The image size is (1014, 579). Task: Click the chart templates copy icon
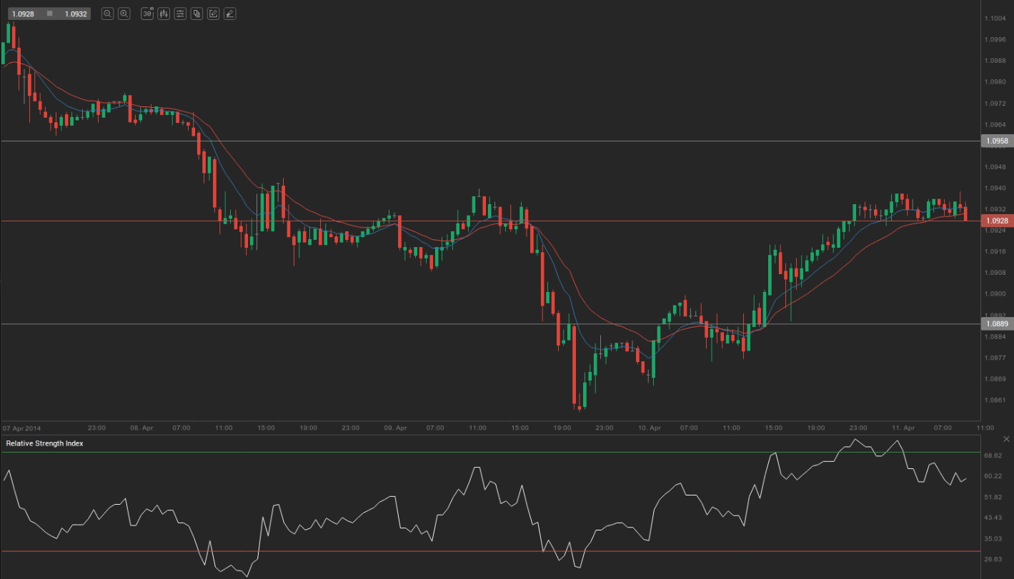click(x=197, y=14)
